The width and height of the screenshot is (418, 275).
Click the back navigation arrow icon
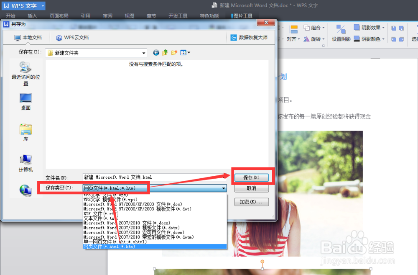coord(156,53)
